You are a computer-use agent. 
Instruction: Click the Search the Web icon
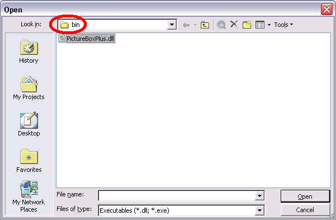click(x=221, y=25)
